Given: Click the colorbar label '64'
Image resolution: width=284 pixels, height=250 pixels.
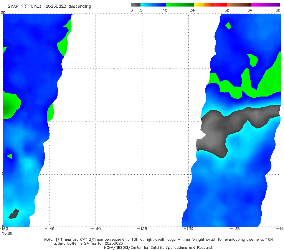Looking at the screenshot, I should point(250,10).
